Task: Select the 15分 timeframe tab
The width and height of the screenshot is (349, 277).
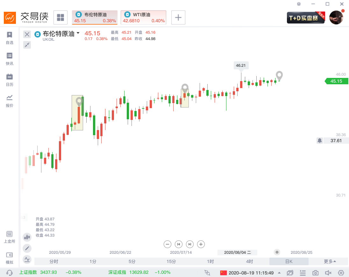Action: pos(171,261)
